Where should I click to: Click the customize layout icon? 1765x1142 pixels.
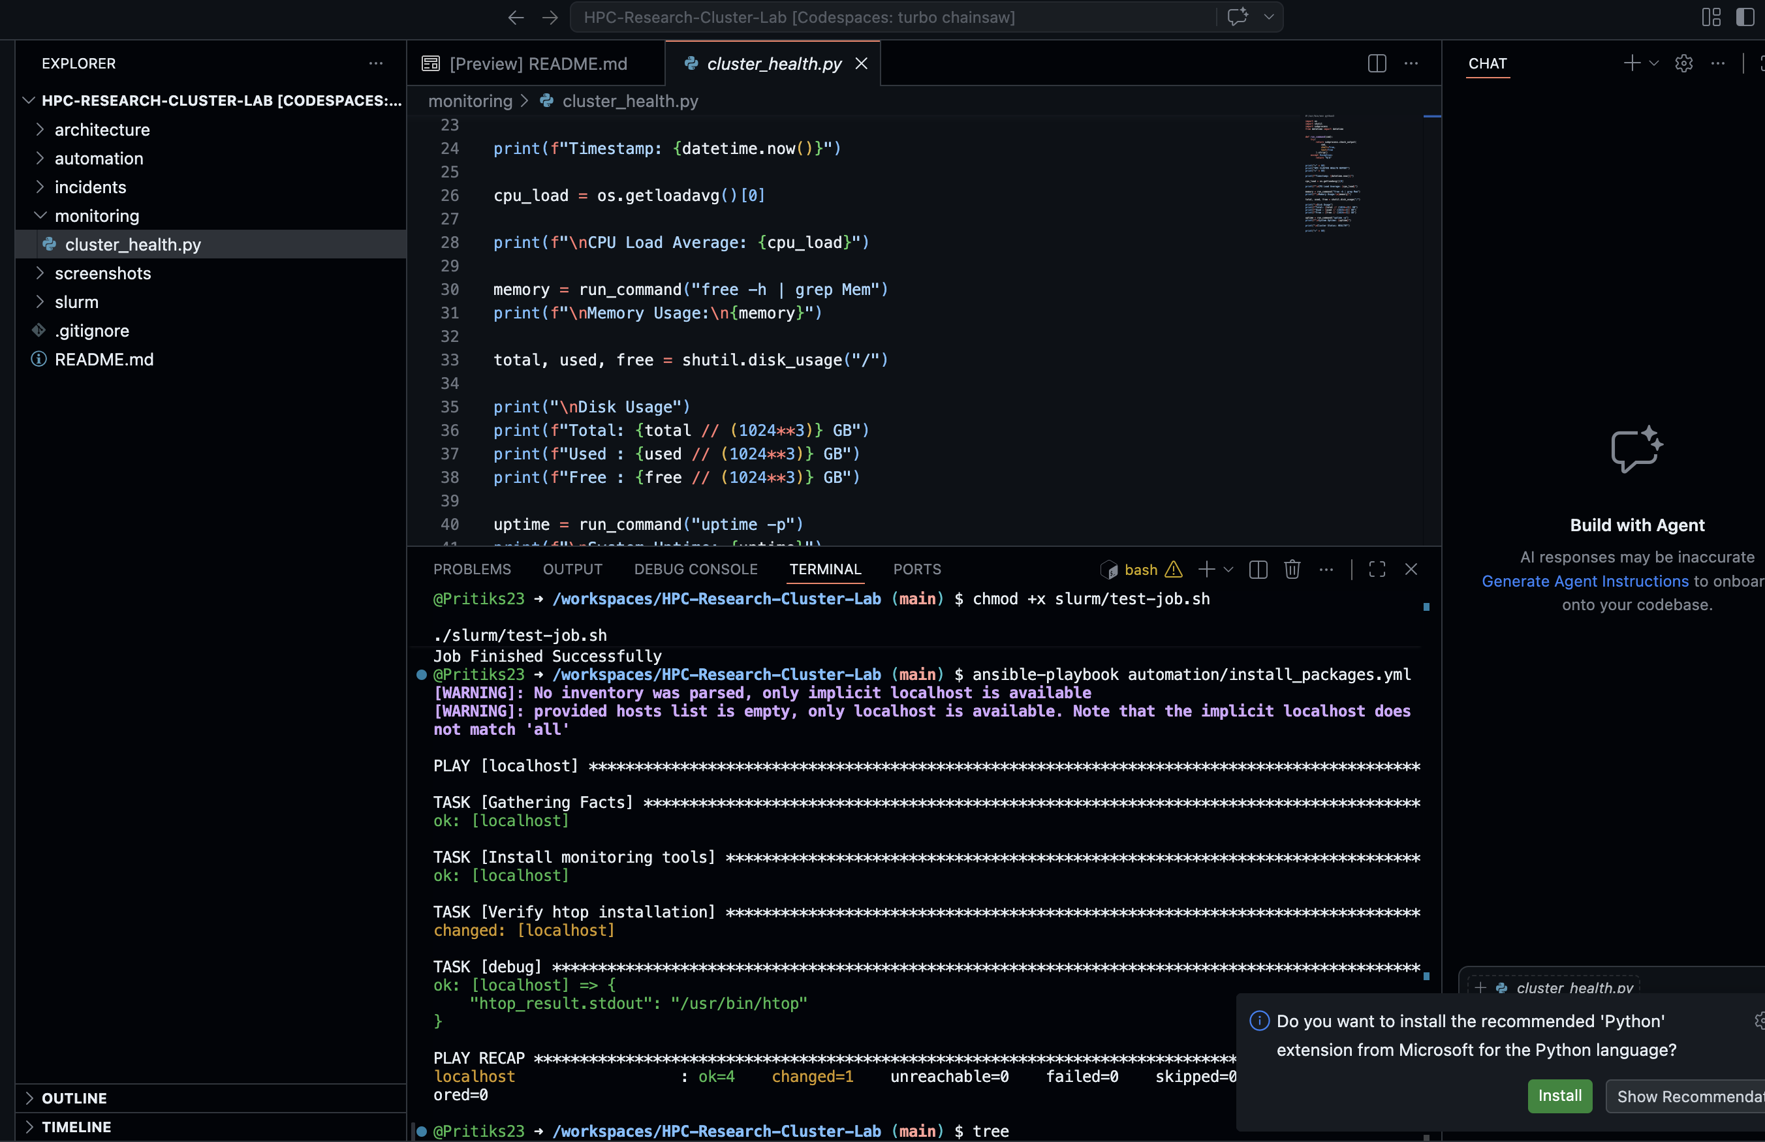tap(1711, 17)
